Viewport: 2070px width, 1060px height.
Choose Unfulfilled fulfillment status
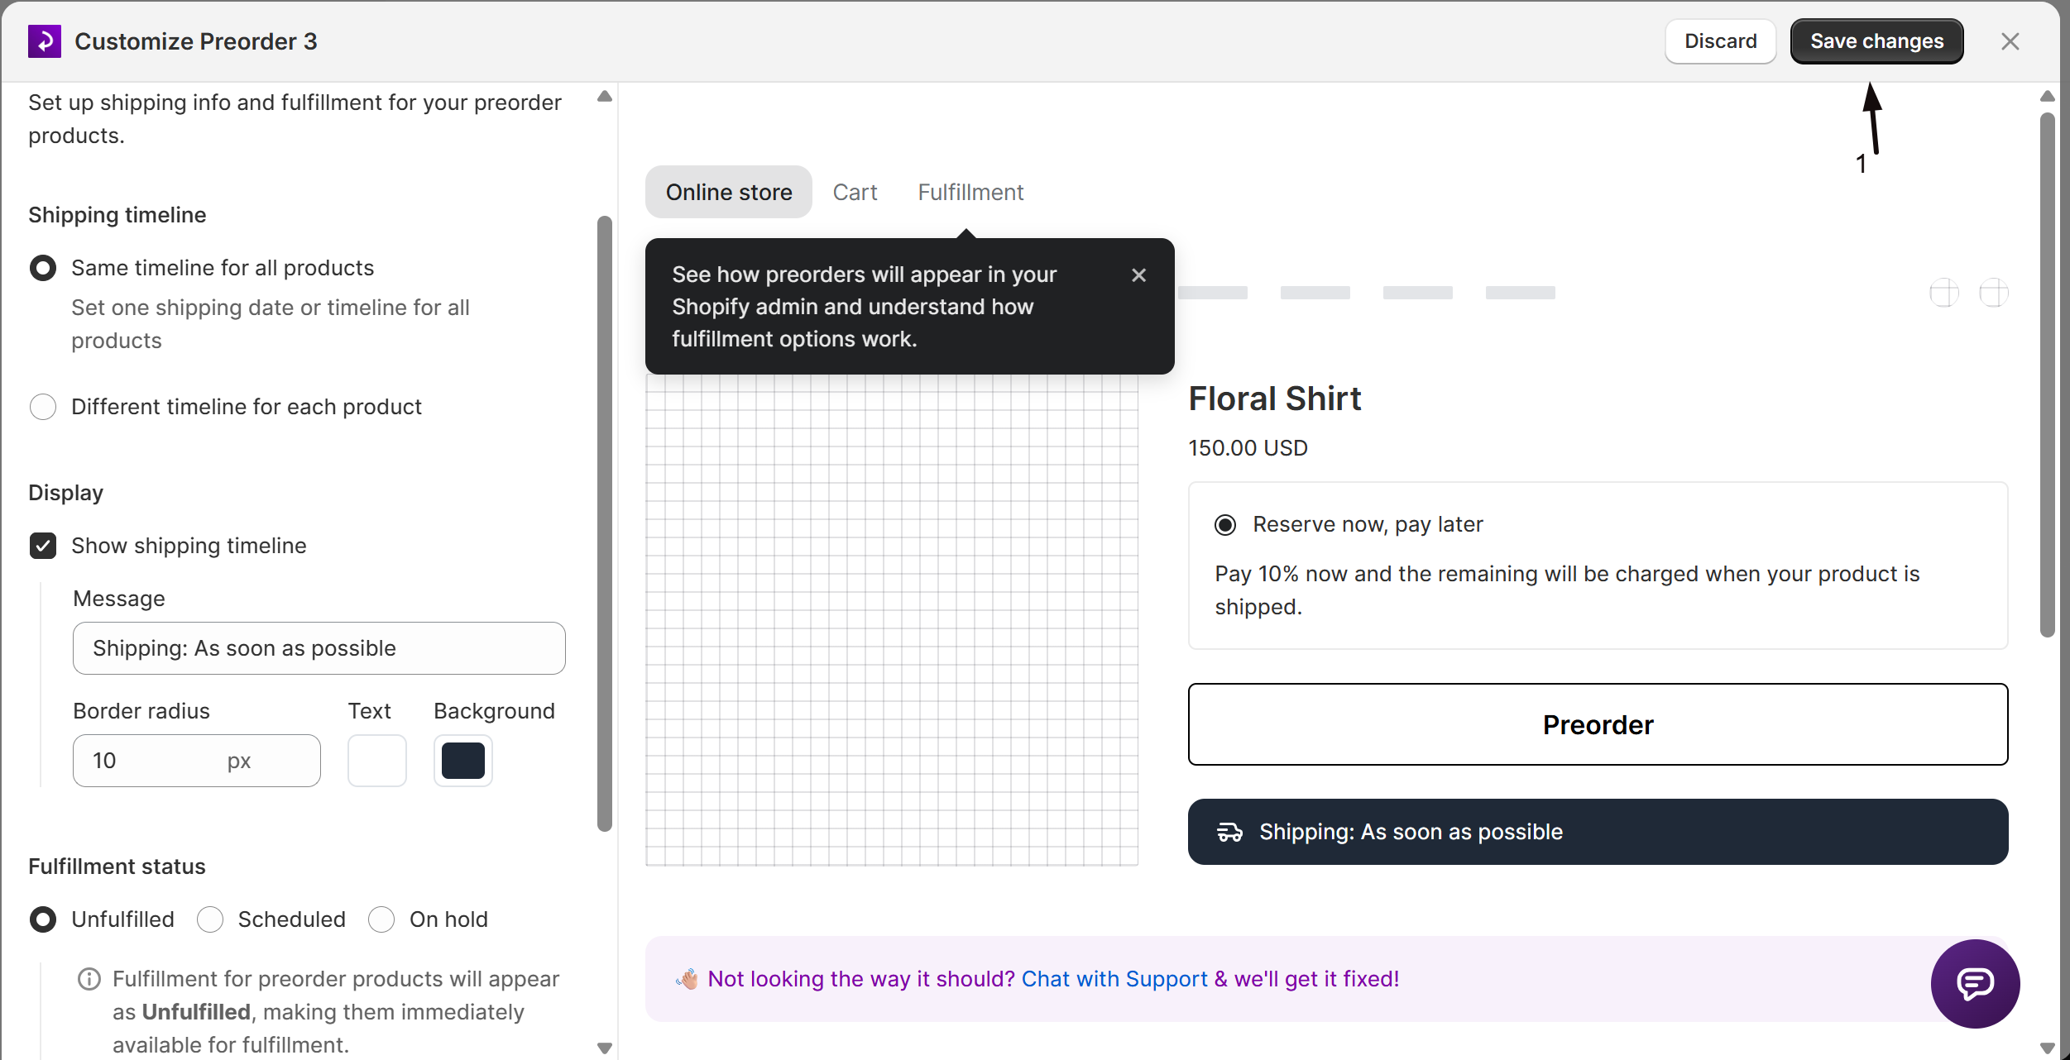(x=43, y=919)
